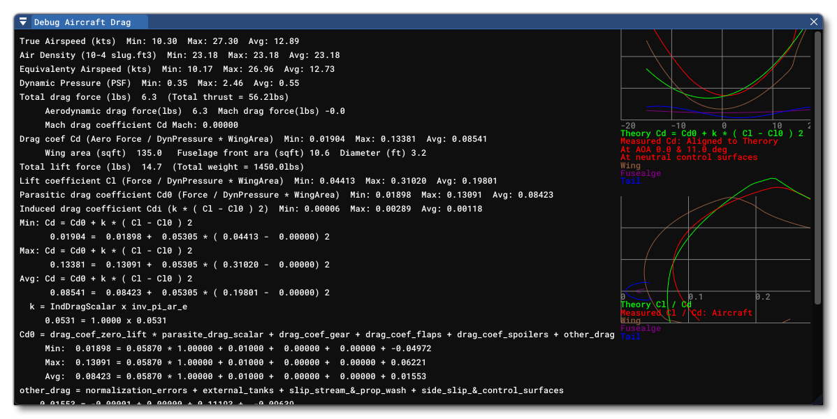Screen dimensions: 837x419
Task: Click the Total lift force (lbs) line
Action: (x=161, y=167)
